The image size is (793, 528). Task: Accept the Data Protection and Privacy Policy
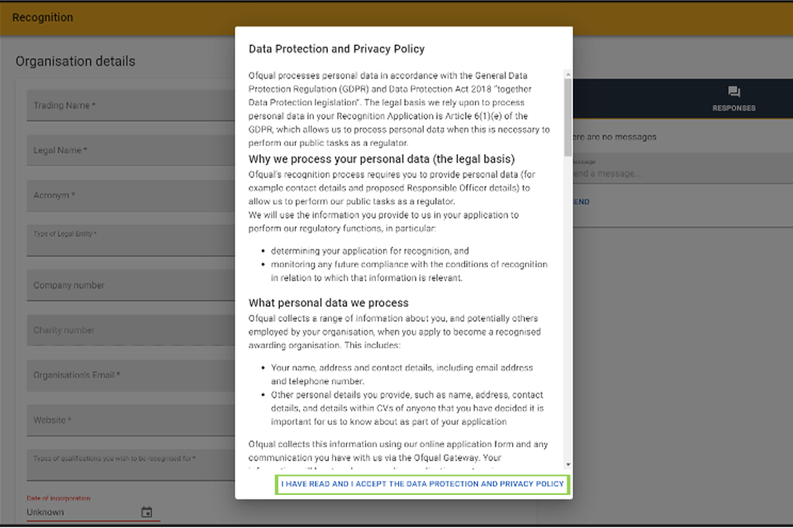[x=422, y=484]
